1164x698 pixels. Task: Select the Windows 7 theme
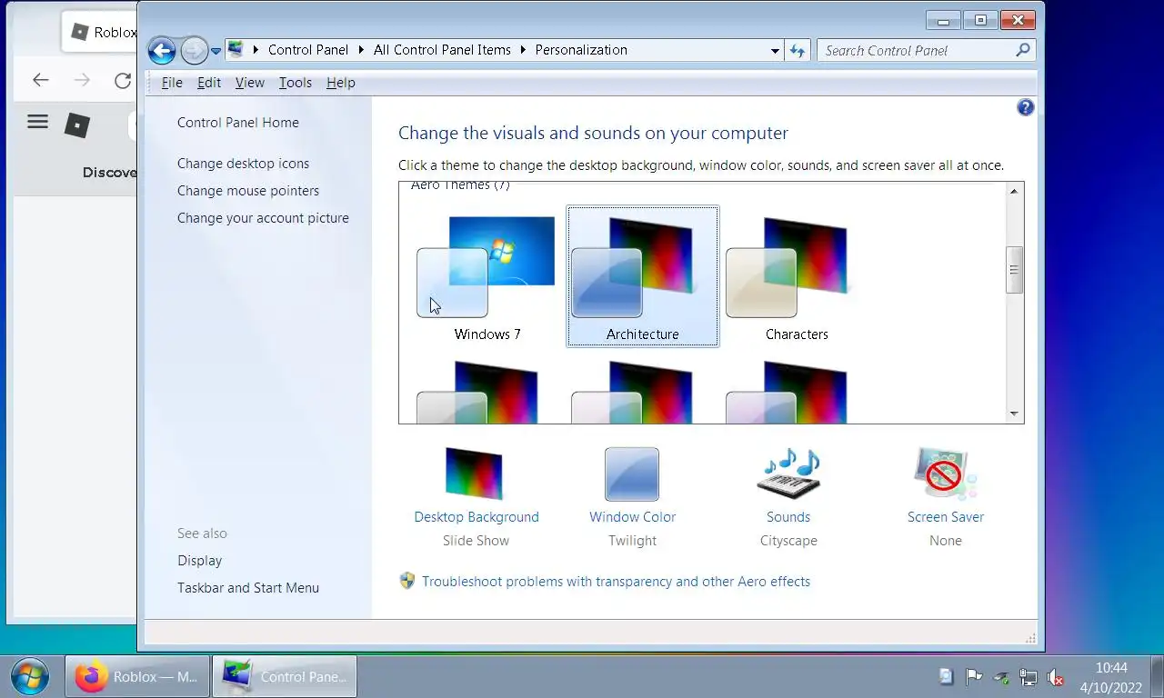(487, 276)
